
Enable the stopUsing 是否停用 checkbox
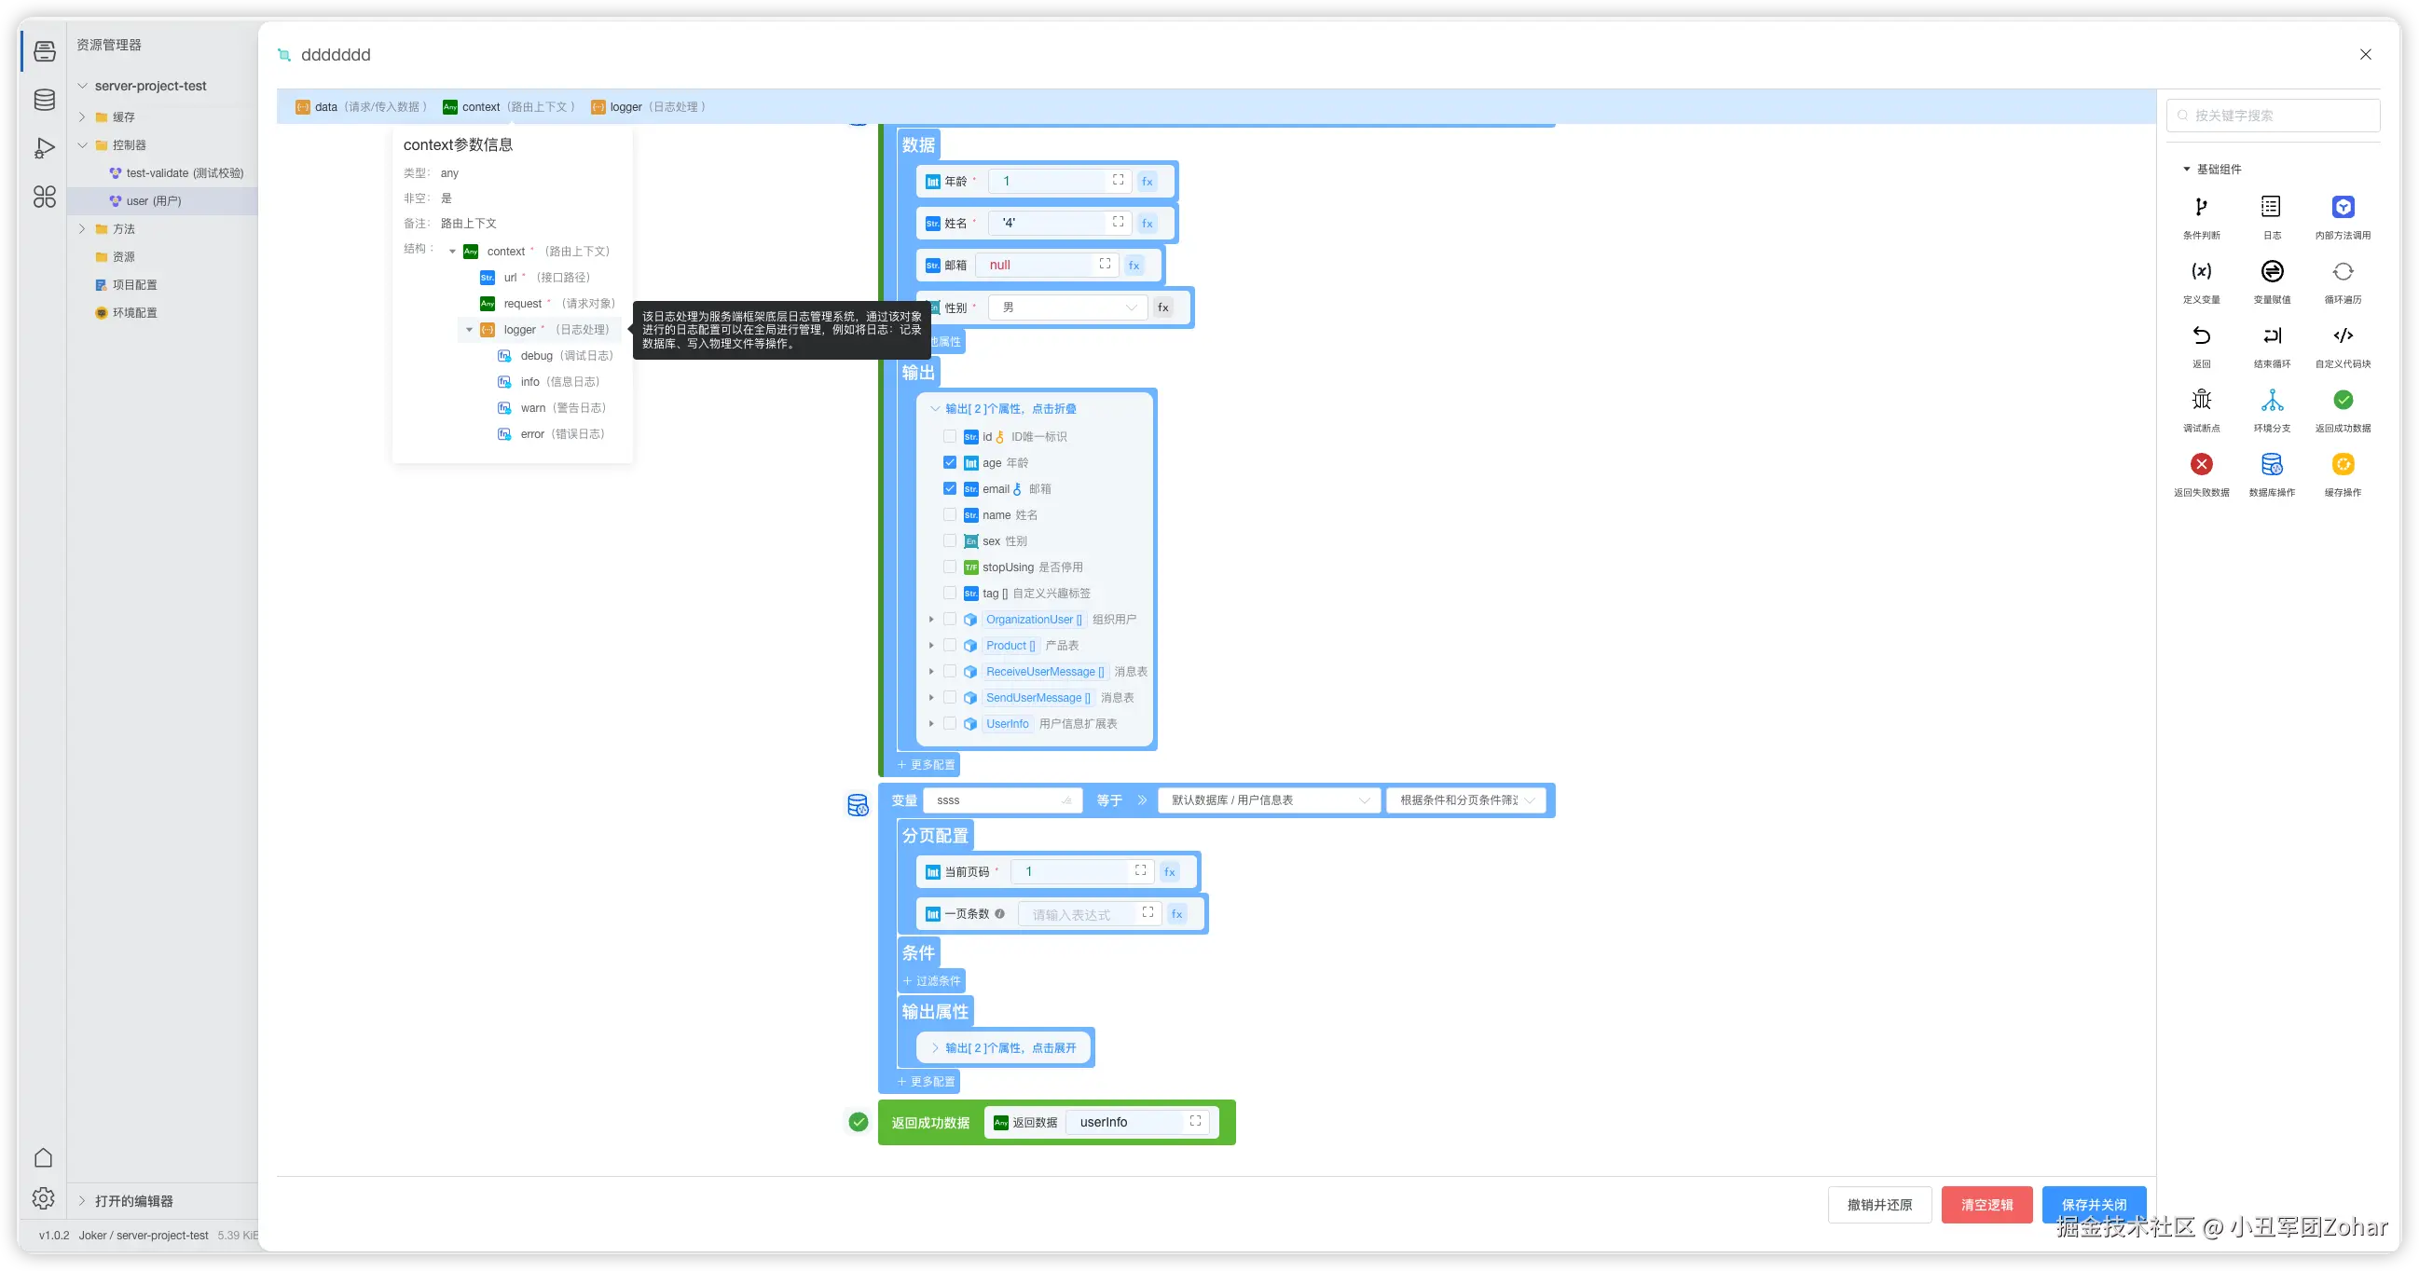click(949, 567)
